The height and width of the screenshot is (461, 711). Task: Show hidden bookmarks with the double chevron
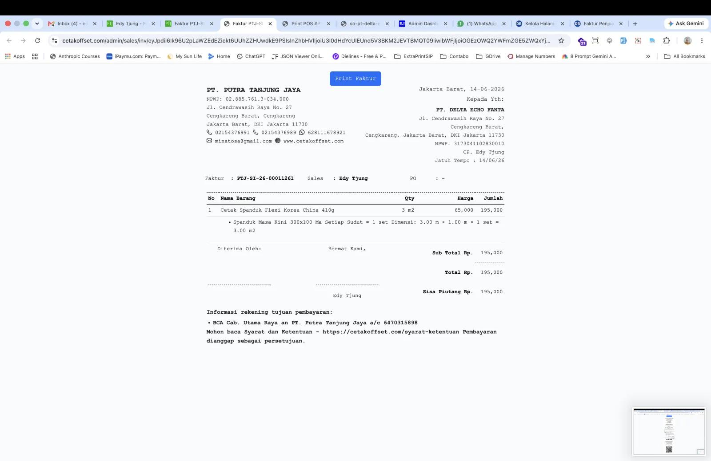click(648, 56)
